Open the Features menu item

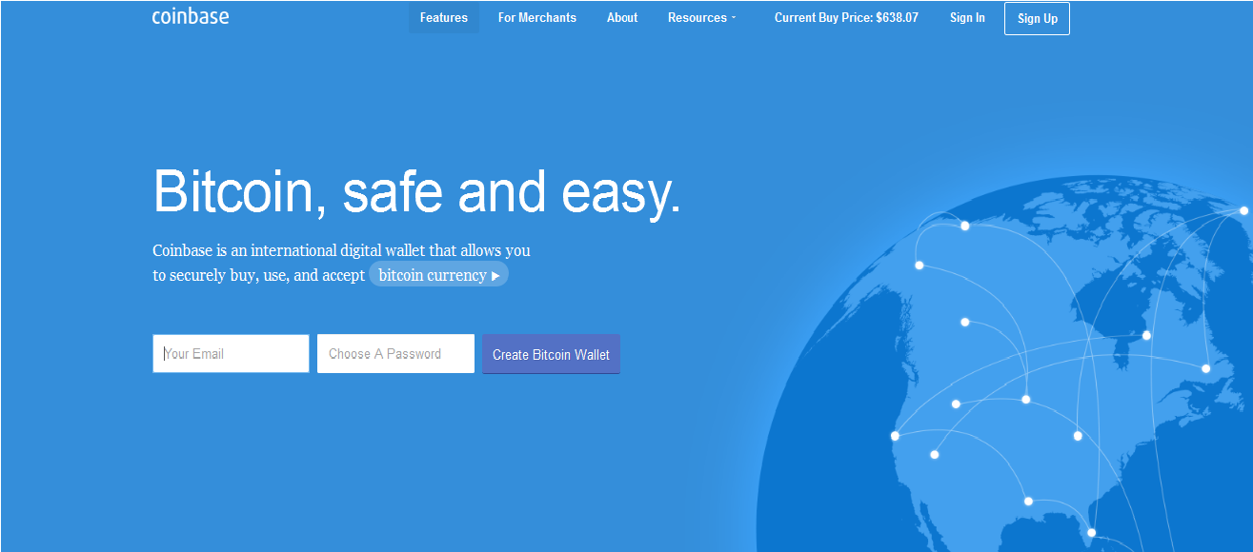click(444, 18)
